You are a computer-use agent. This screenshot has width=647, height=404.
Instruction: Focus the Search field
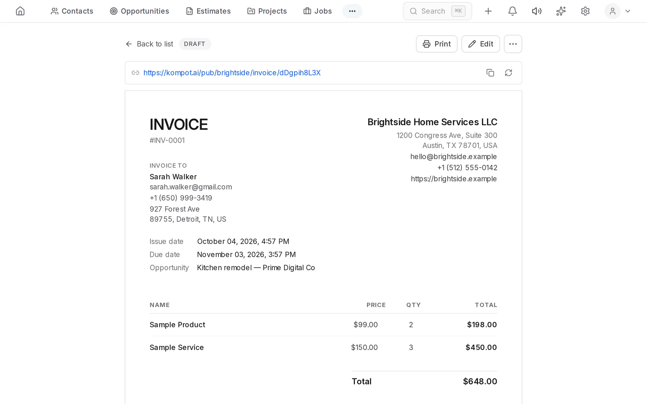(437, 11)
